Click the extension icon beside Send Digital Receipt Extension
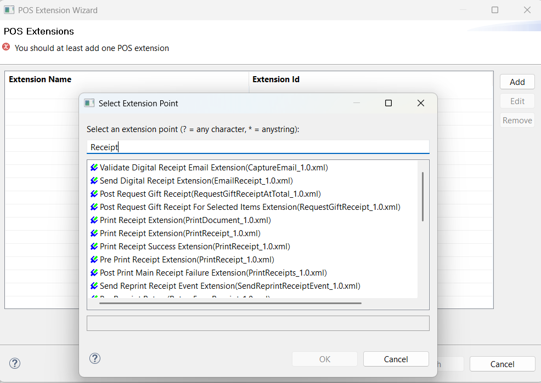This screenshot has height=383, width=541. point(93,180)
